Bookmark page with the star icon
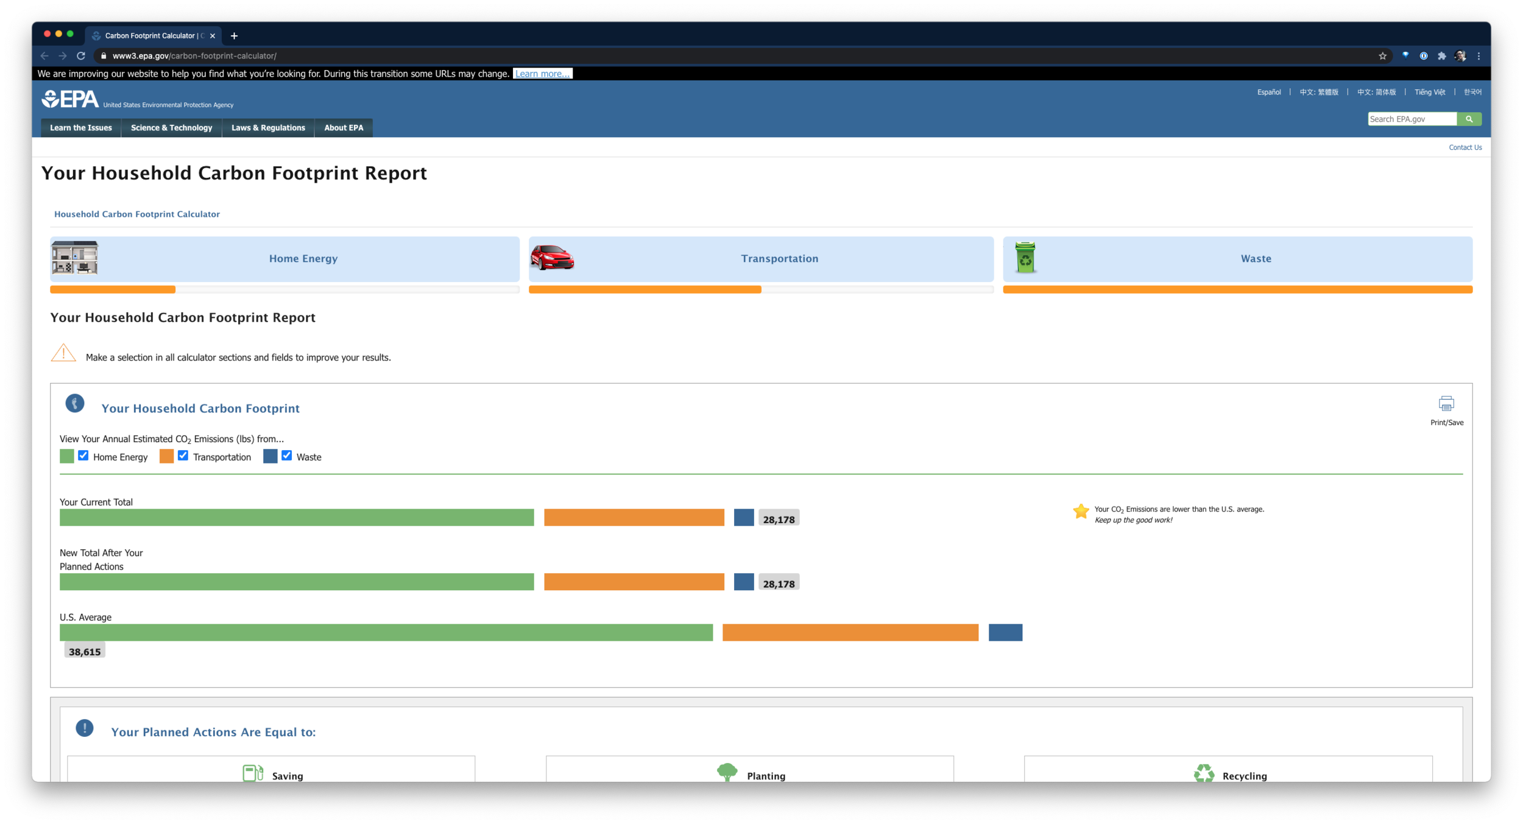1523x824 pixels. [1382, 56]
